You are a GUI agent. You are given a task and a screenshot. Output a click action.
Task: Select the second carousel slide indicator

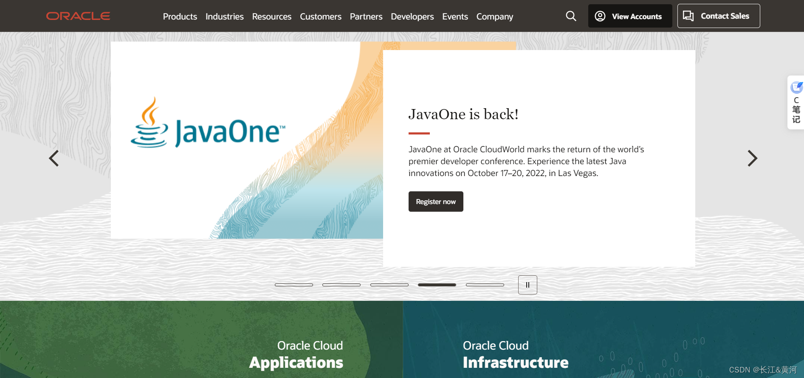(341, 285)
